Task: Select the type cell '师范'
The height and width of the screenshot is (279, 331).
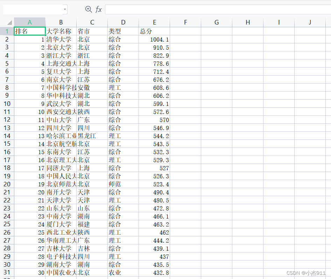Action: click(123, 184)
